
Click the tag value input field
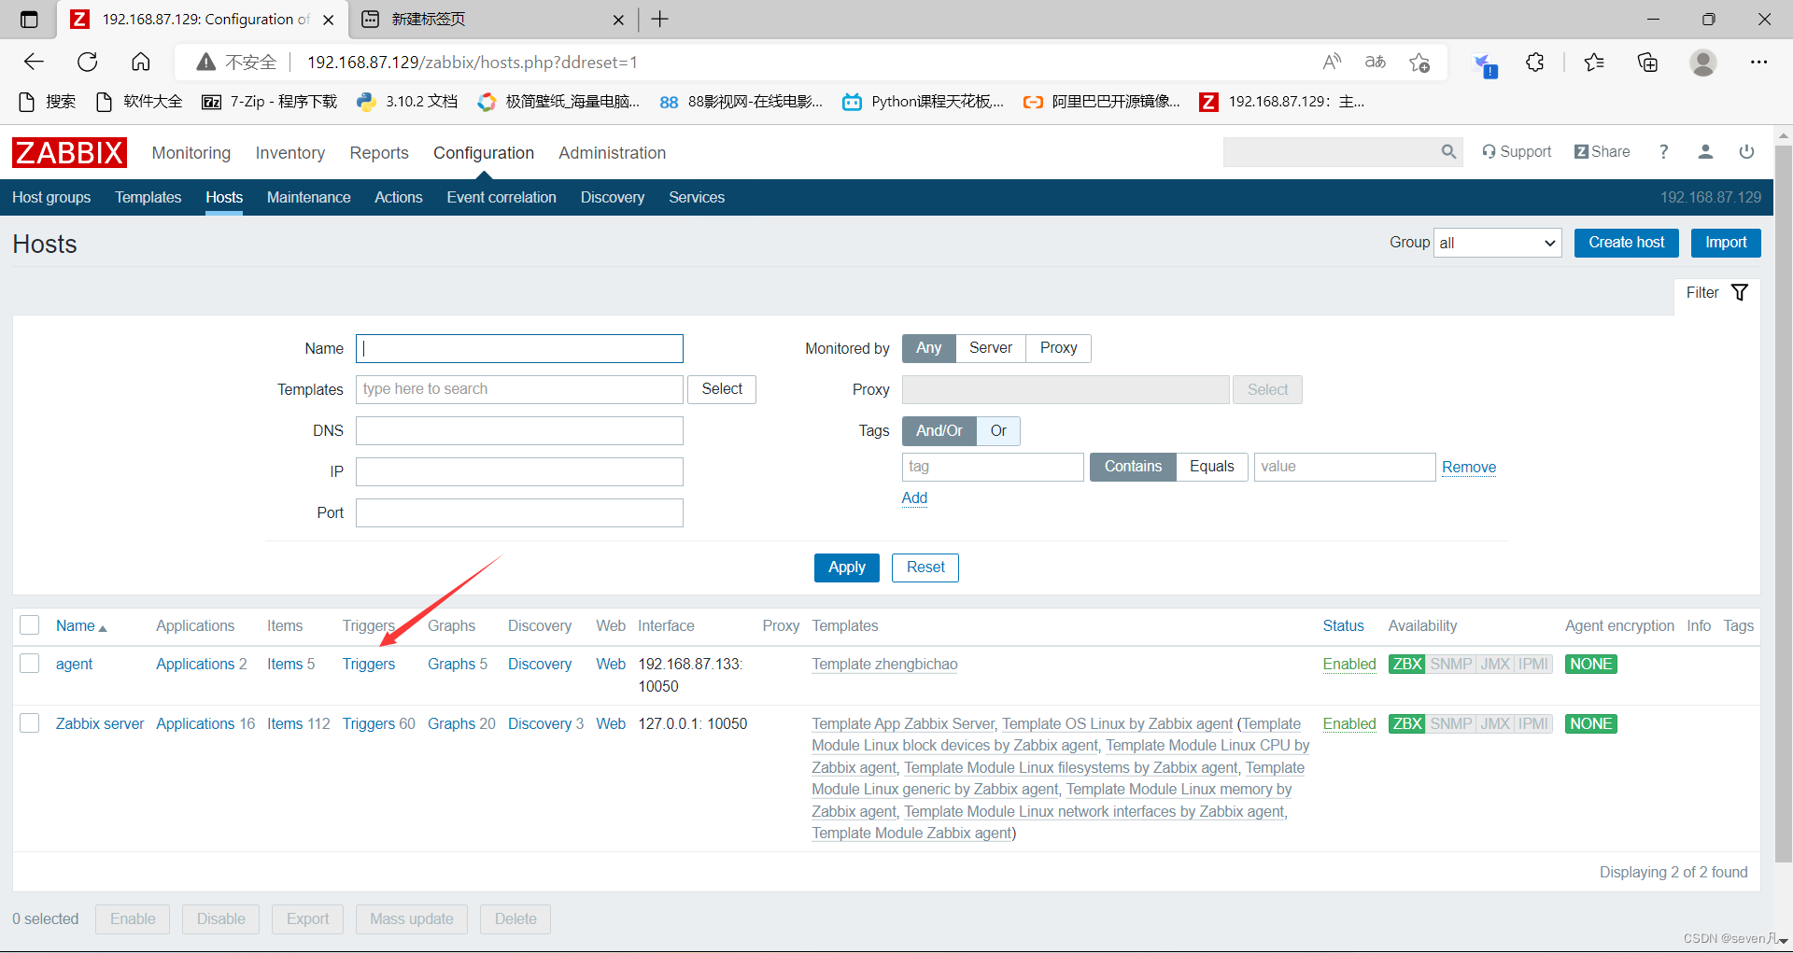coord(1345,467)
